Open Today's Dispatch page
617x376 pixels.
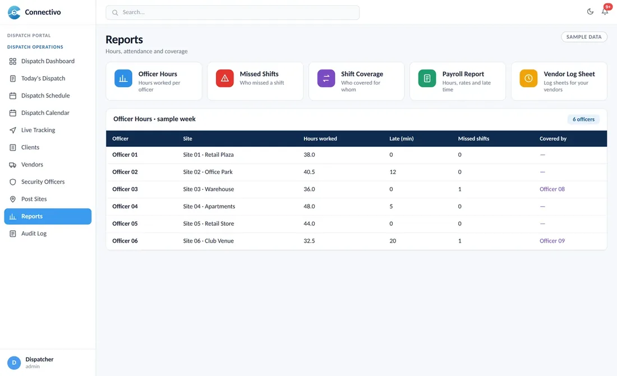pos(48,78)
